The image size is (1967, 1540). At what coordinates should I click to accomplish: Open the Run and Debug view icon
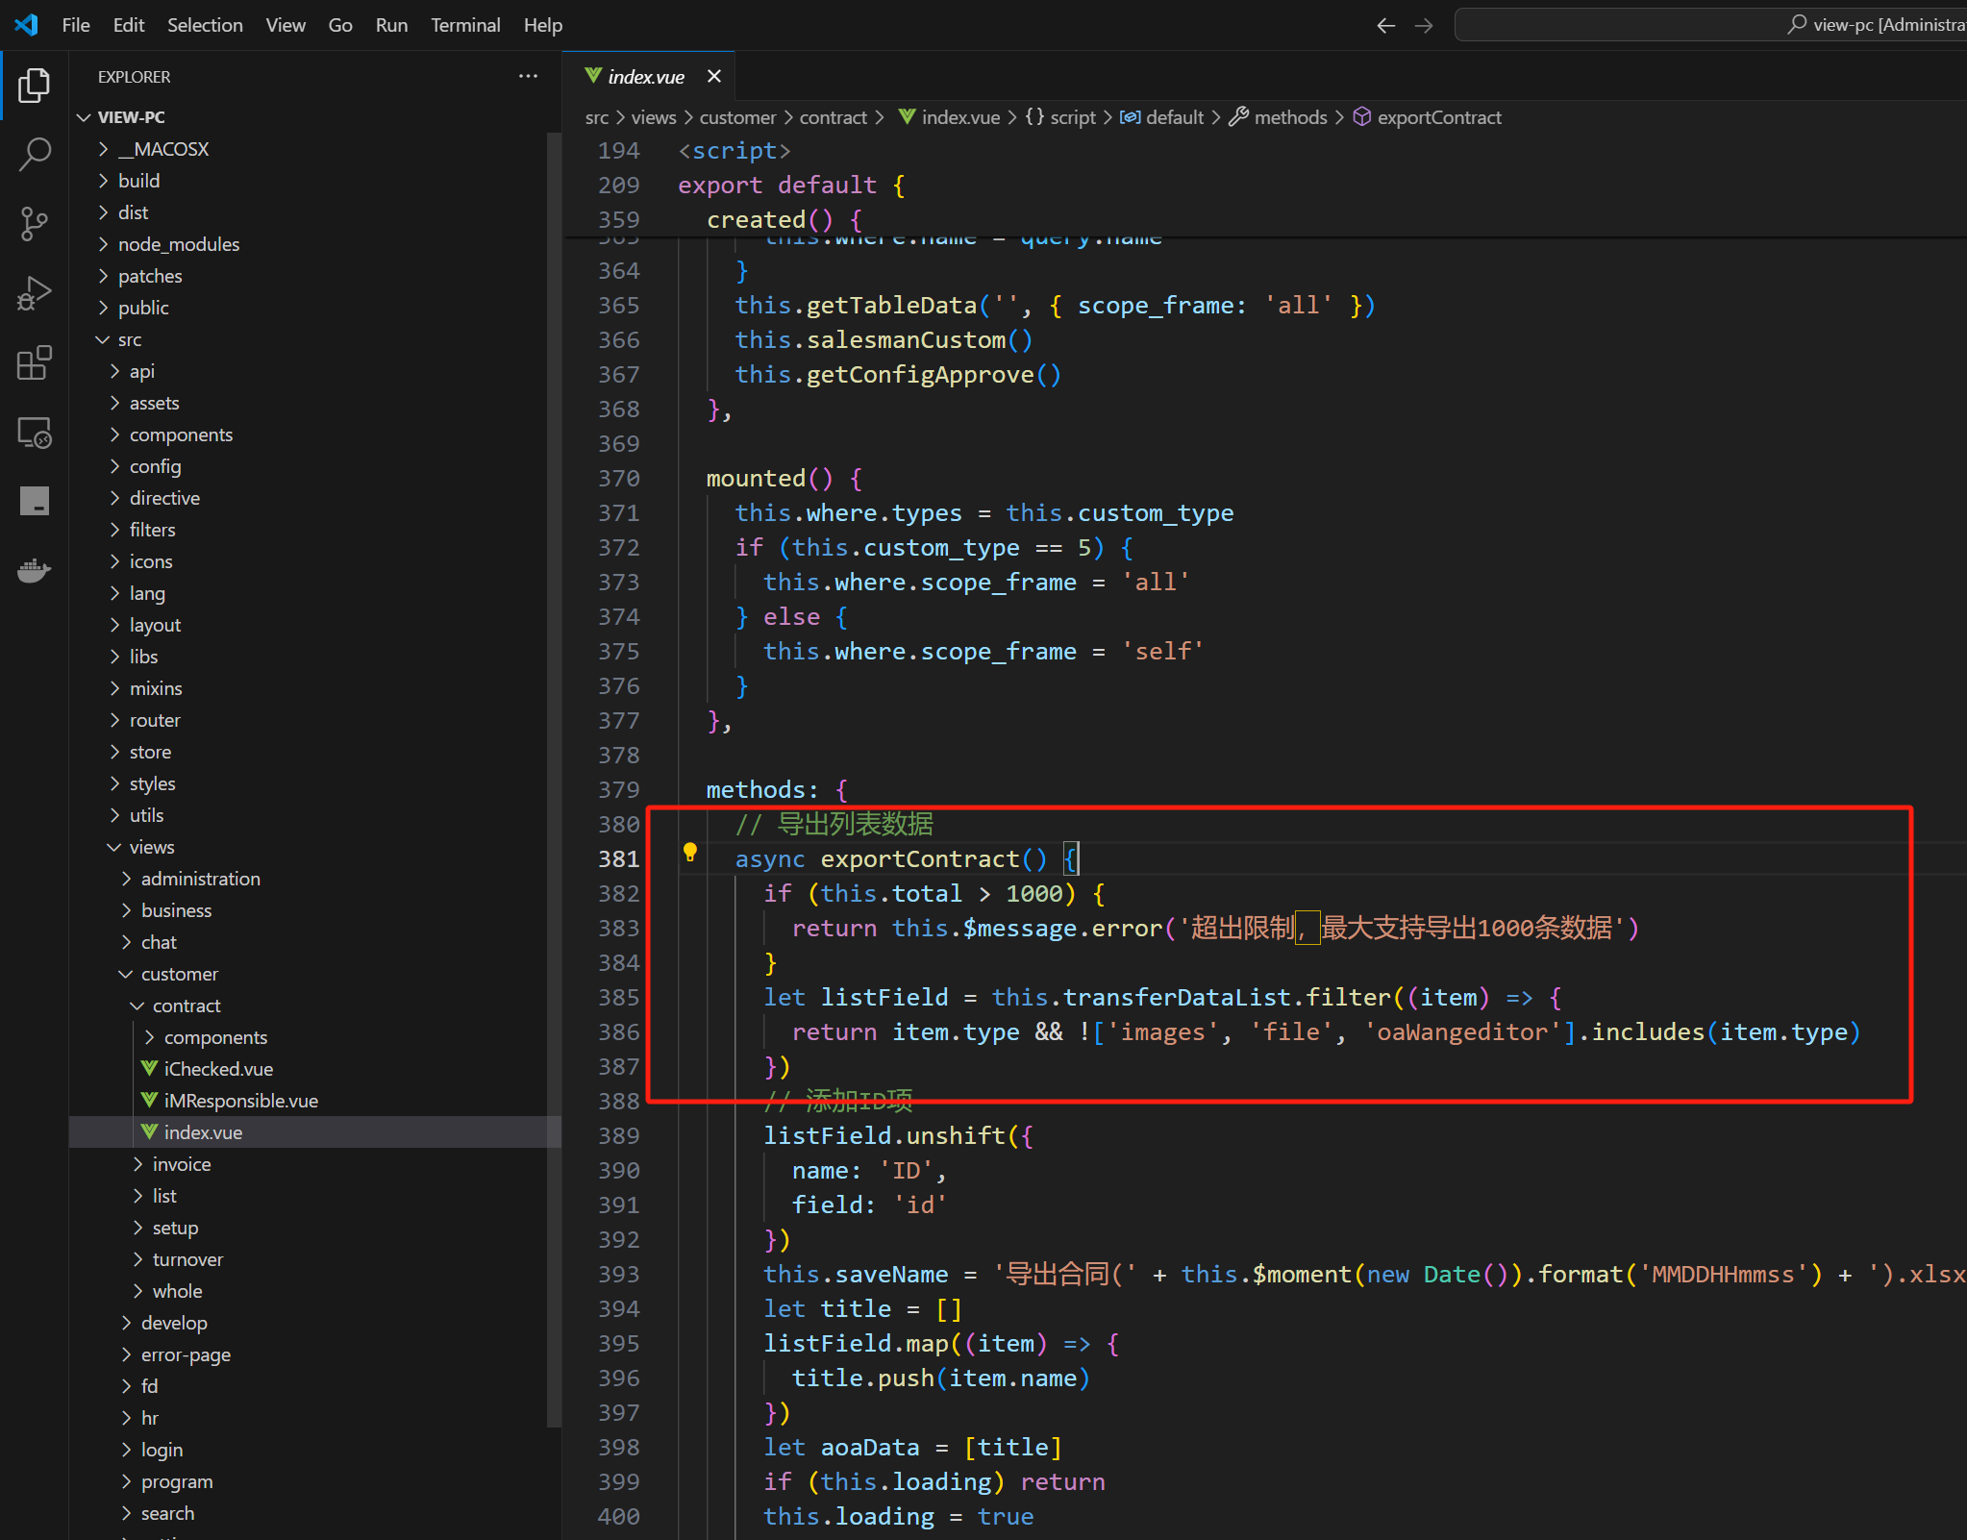pos(35,293)
